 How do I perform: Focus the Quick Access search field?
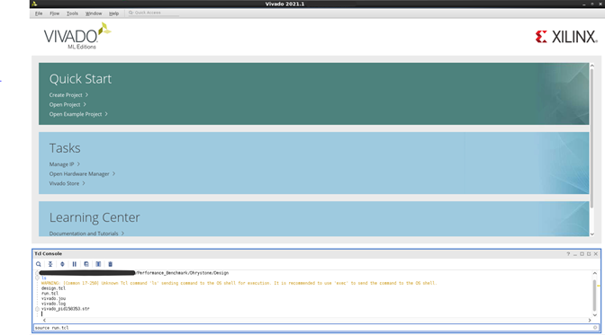pyautogui.click(x=154, y=13)
